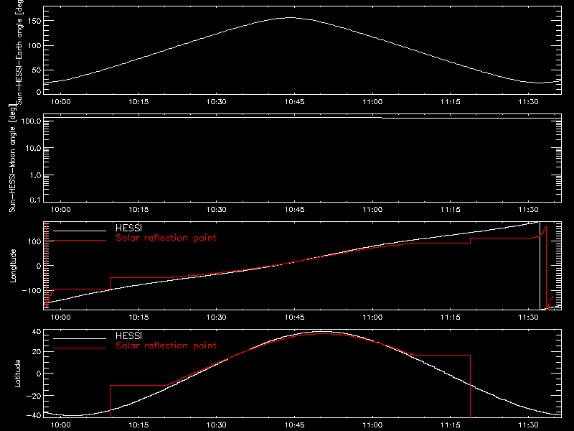Click the 'Longitude' y-axis title
This screenshot has height=431, width=574.
(13, 266)
